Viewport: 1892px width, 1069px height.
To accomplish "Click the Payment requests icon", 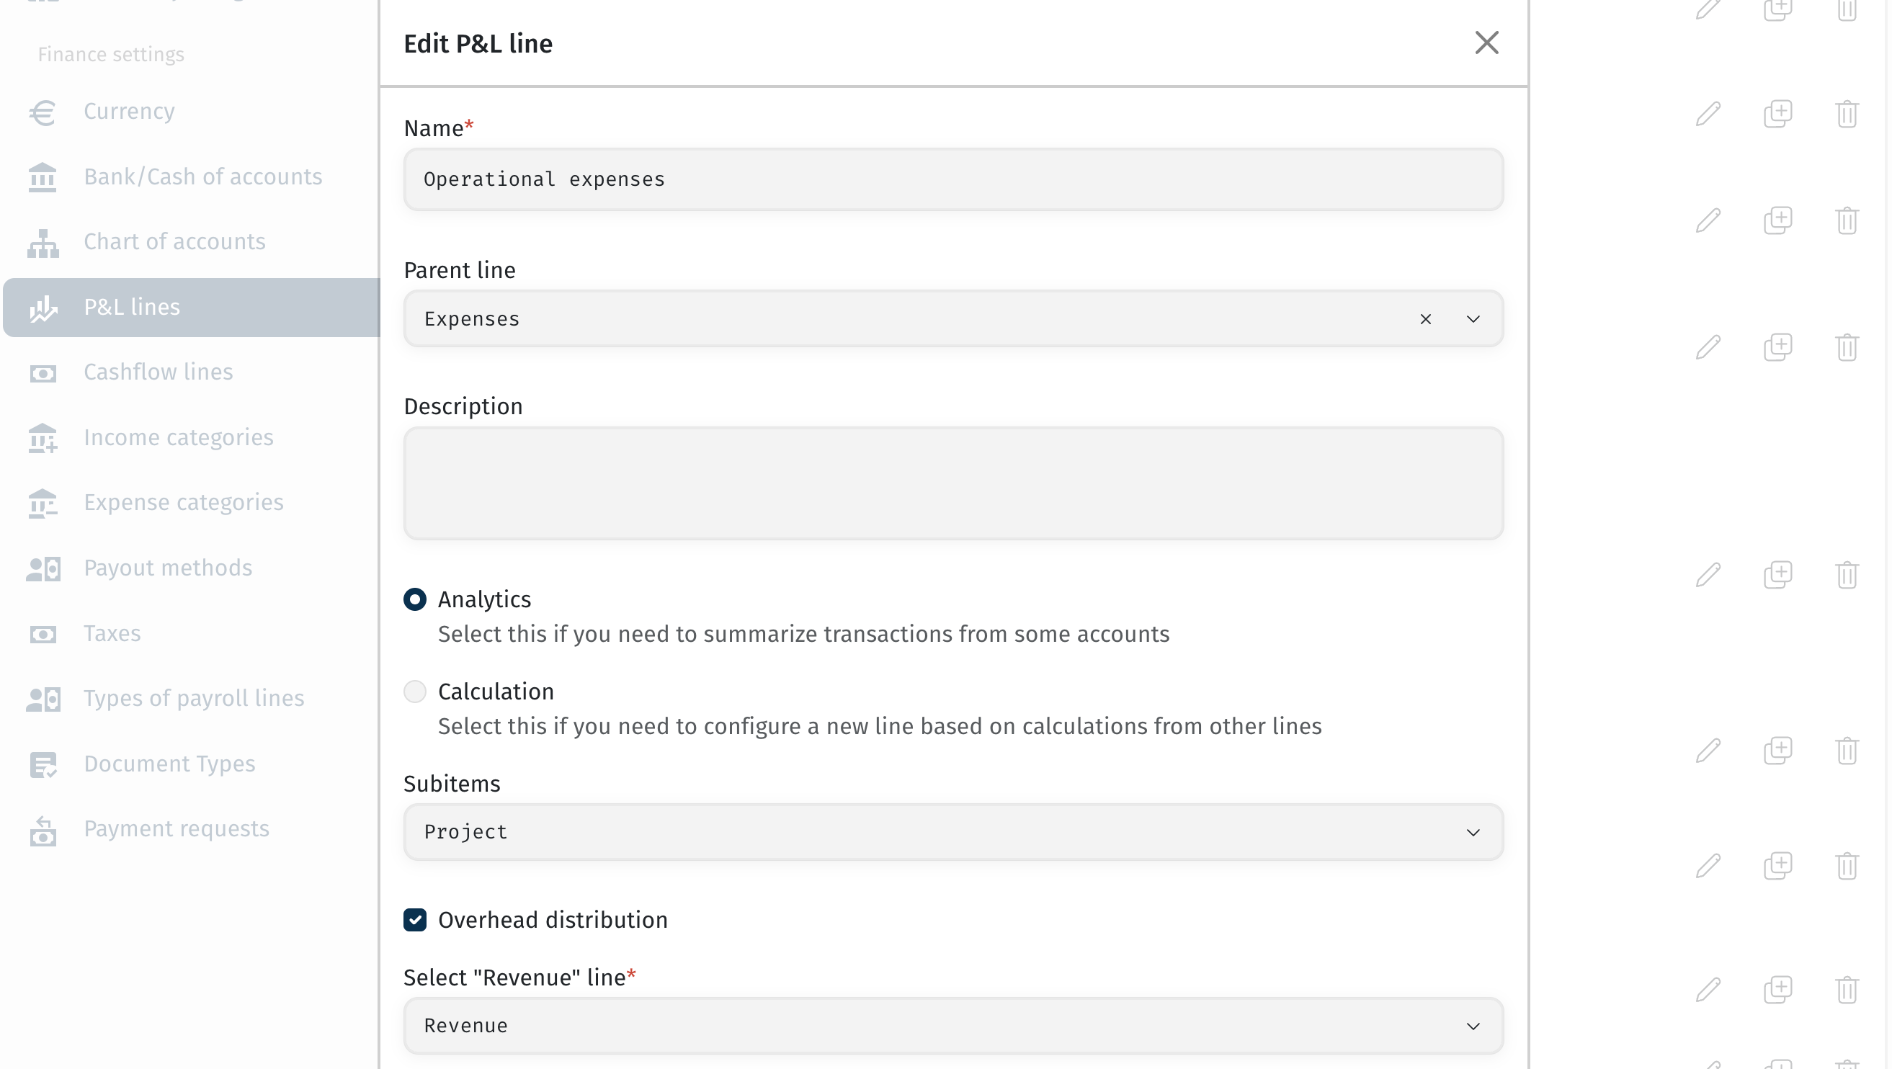I will (x=43, y=830).
